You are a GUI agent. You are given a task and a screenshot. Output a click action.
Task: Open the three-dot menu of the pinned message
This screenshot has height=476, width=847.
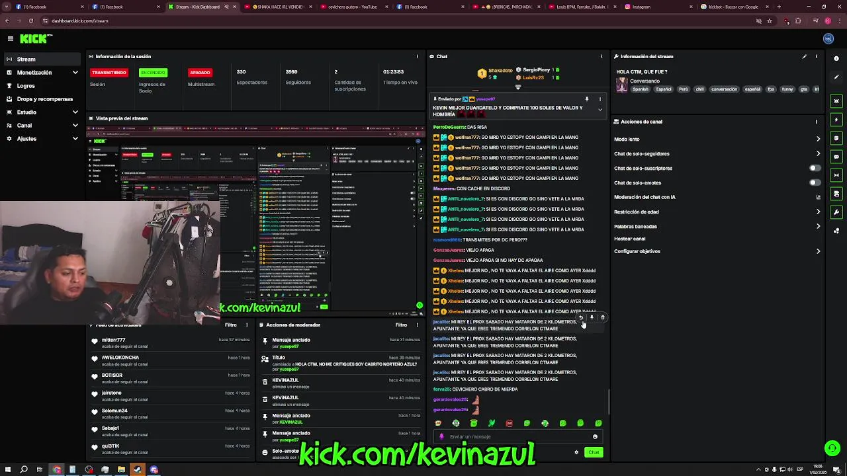pyautogui.click(x=600, y=99)
